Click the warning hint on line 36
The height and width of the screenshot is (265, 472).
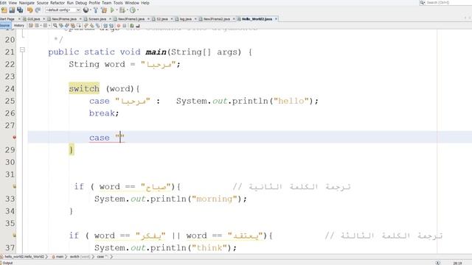click(14, 236)
